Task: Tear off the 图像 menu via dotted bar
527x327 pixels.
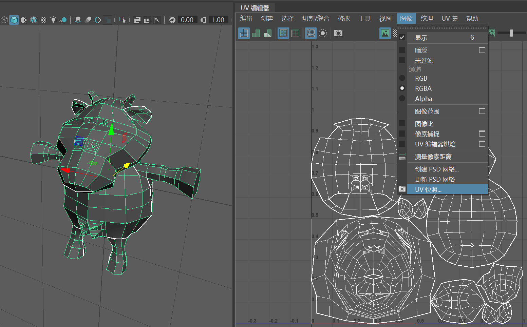Action: (x=443, y=28)
